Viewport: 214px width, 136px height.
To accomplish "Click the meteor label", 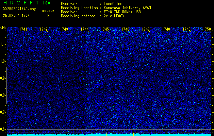I will click(x=48, y=11).
